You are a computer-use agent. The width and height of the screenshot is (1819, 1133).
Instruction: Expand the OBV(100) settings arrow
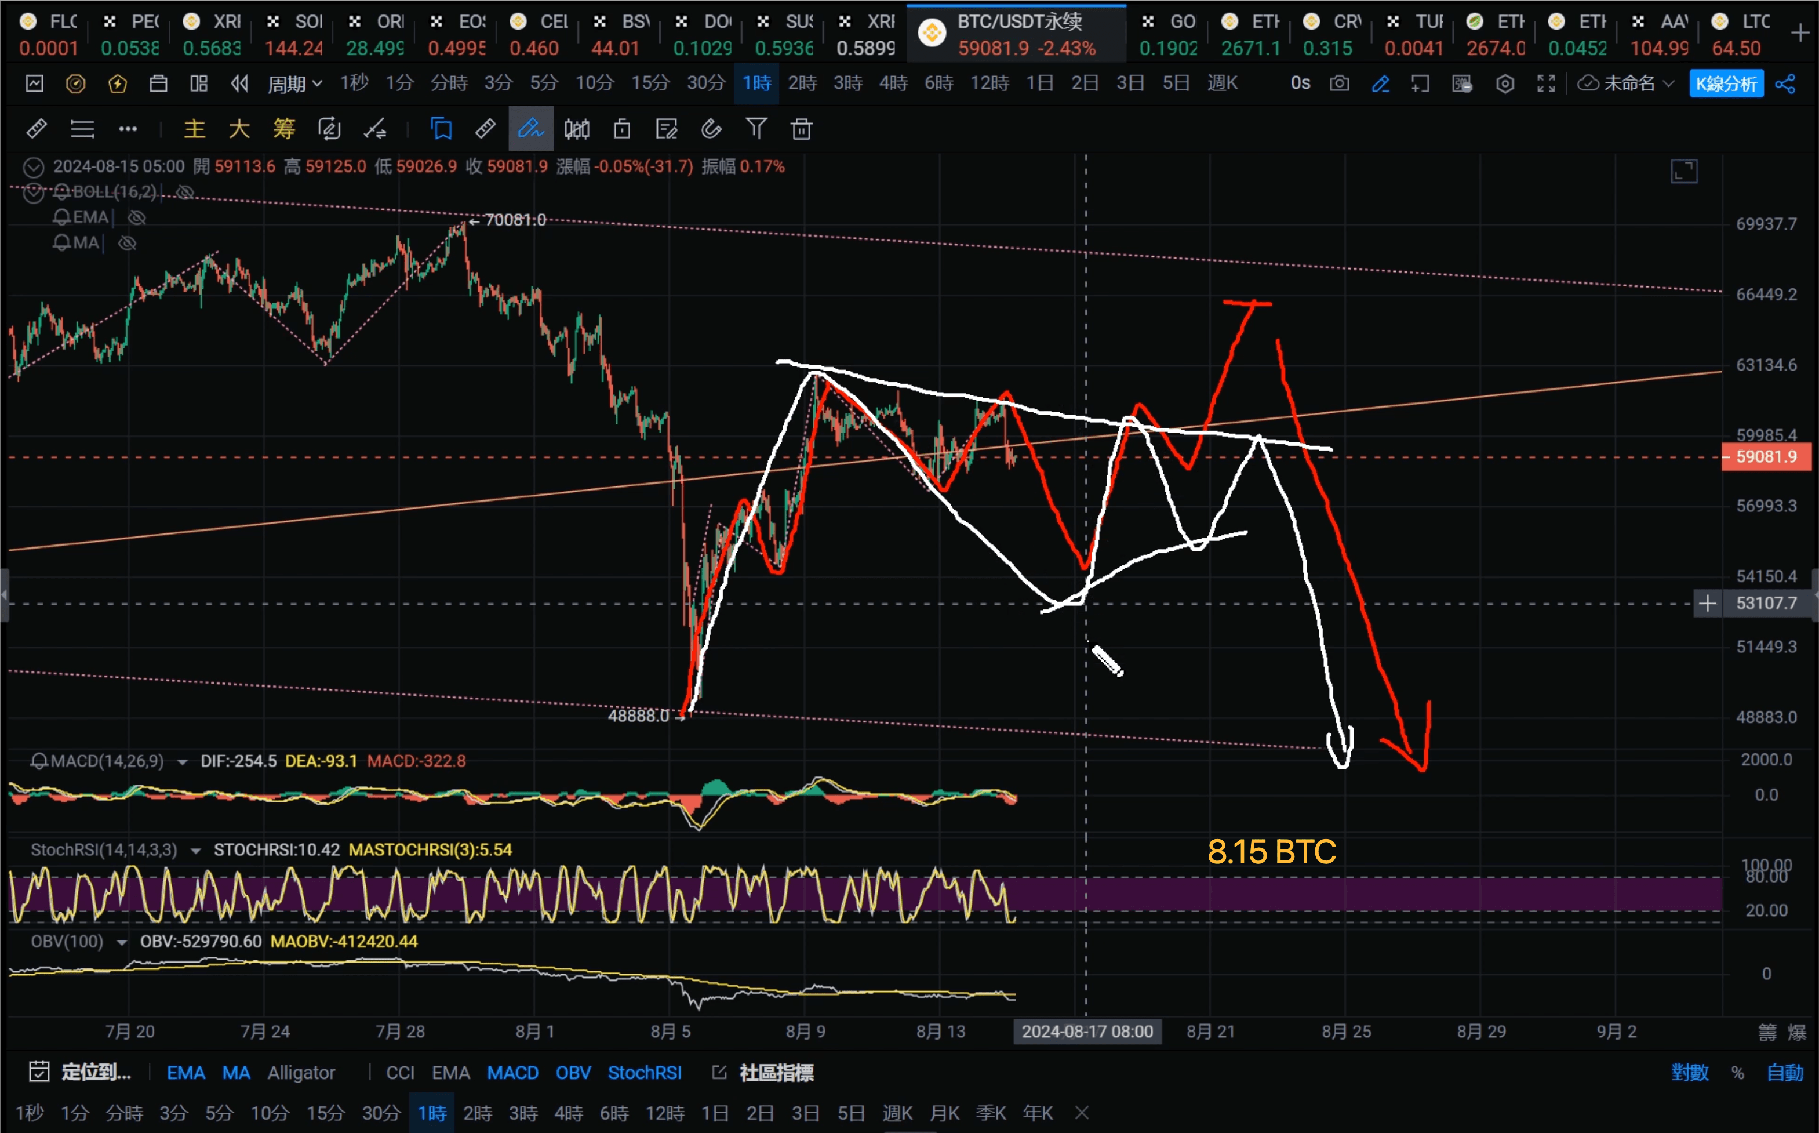[x=121, y=943]
